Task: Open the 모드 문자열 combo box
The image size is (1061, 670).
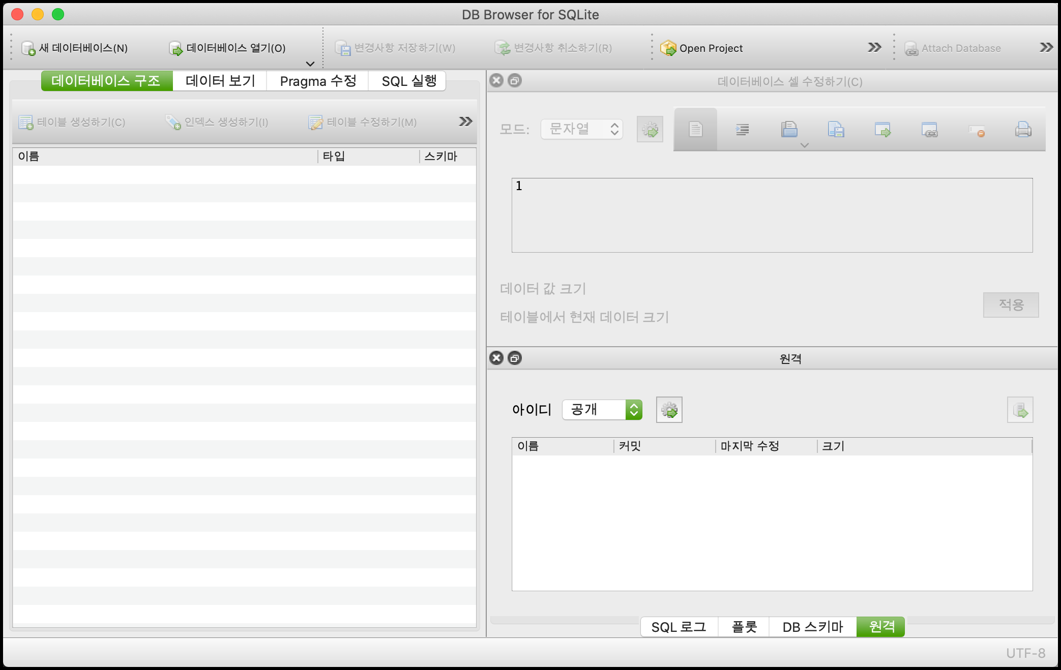Action: click(x=582, y=129)
